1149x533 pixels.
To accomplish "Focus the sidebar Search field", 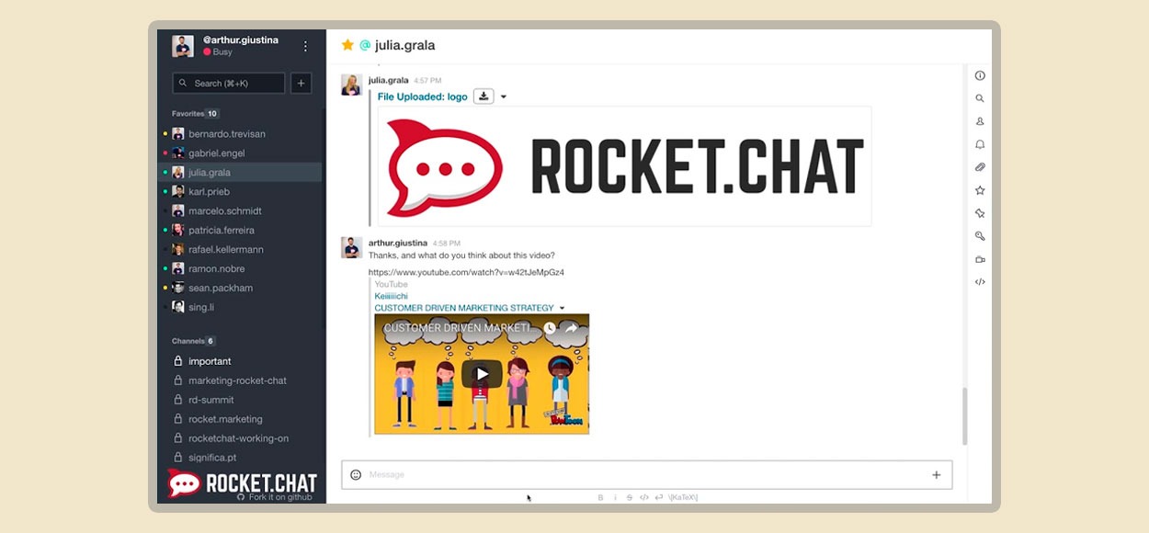I will click(x=229, y=83).
